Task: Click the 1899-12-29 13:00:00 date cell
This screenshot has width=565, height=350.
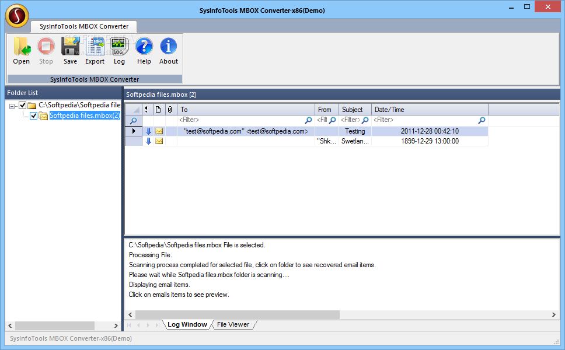Action: point(430,141)
